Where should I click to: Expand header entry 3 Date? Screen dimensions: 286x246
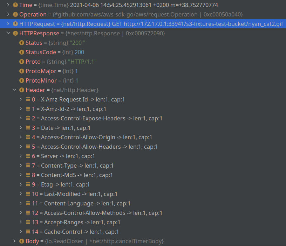point(21,128)
